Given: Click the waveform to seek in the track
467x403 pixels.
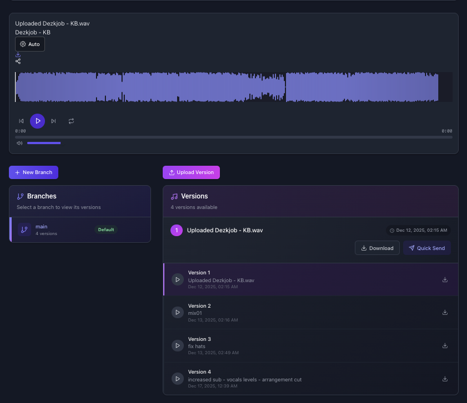Looking at the screenshot, I should pyautogui.click(x=233, y=87).
